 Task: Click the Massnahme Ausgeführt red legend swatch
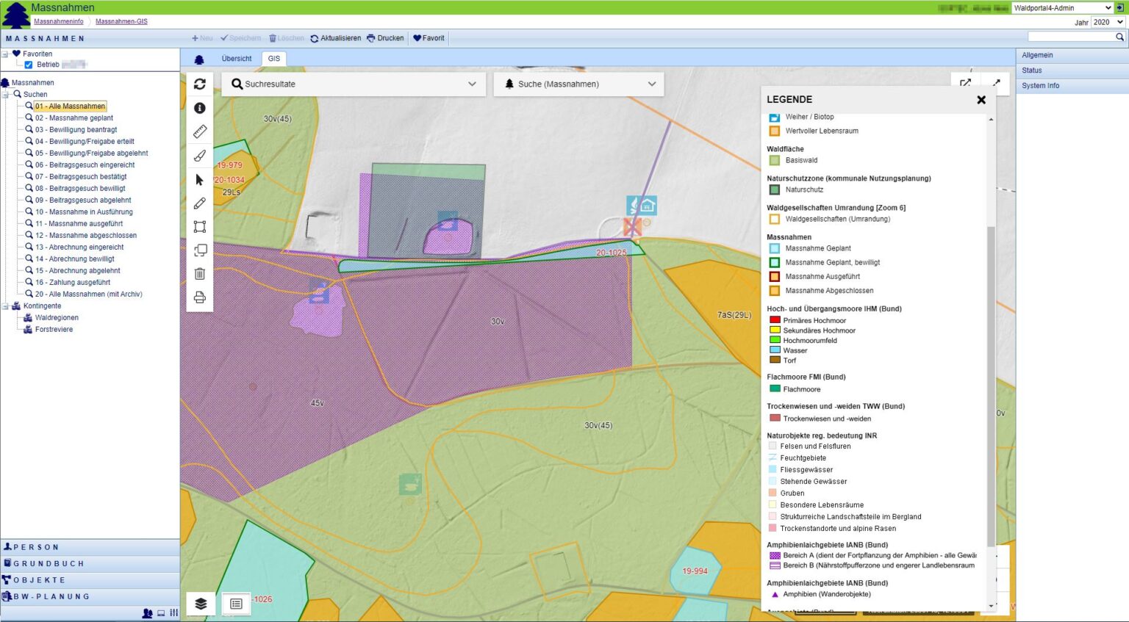[x=774, y=277]
